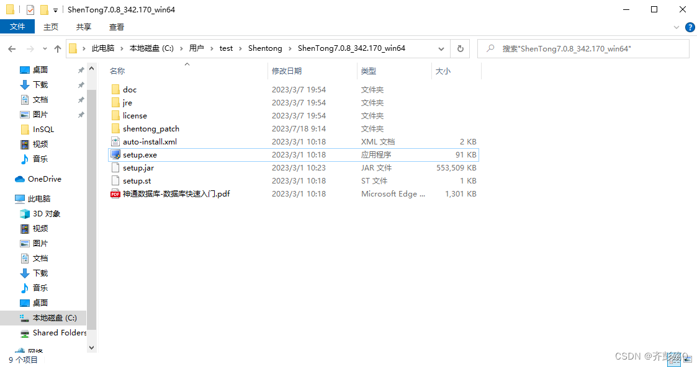Click the 3D 对象 icon in sidebar
The width and height of the screenshot is (697, 367).
25,213
